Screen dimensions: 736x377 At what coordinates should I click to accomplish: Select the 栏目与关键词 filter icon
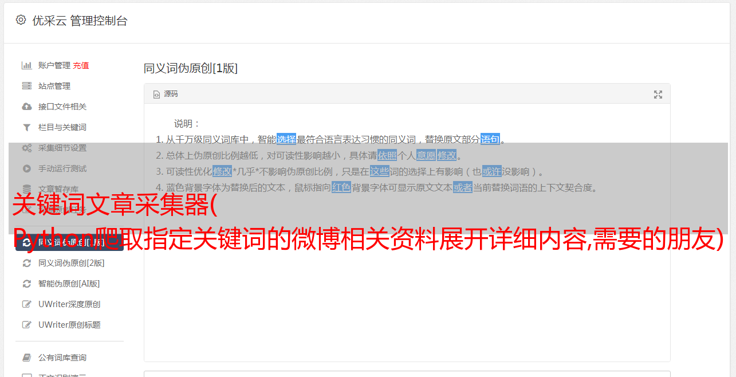pyautogui.click(x=26, y=127)
